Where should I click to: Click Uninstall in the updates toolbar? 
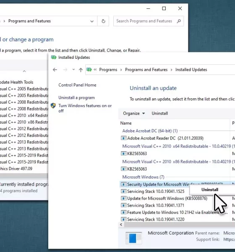pos(159,113)
